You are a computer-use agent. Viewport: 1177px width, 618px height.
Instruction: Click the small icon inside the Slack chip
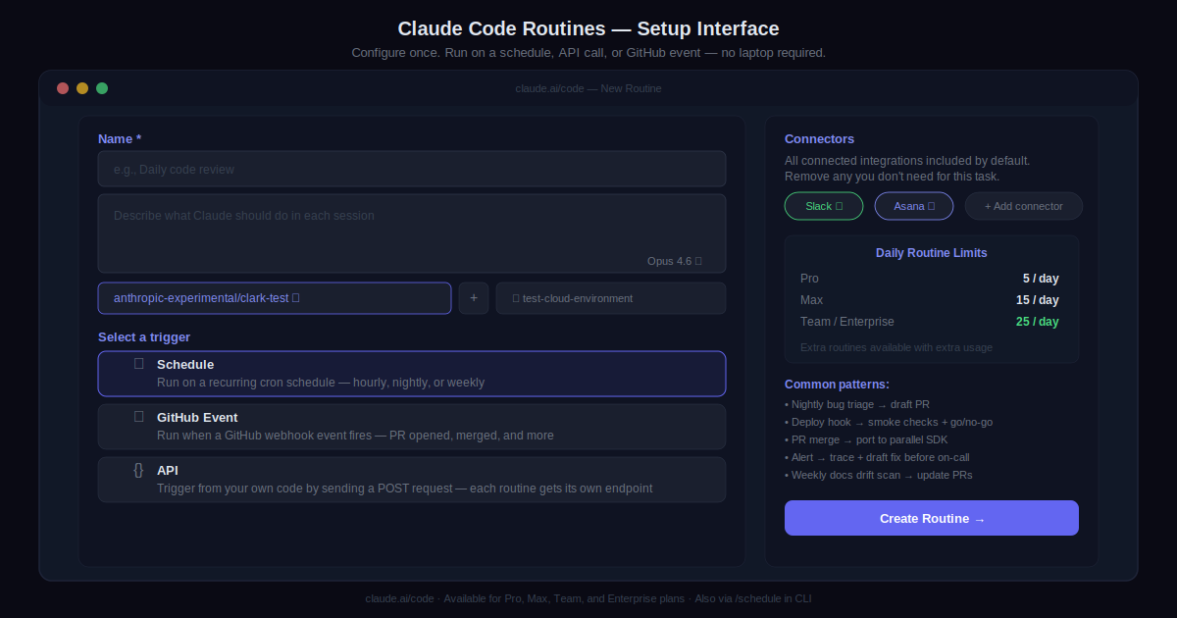pos(840,206)
